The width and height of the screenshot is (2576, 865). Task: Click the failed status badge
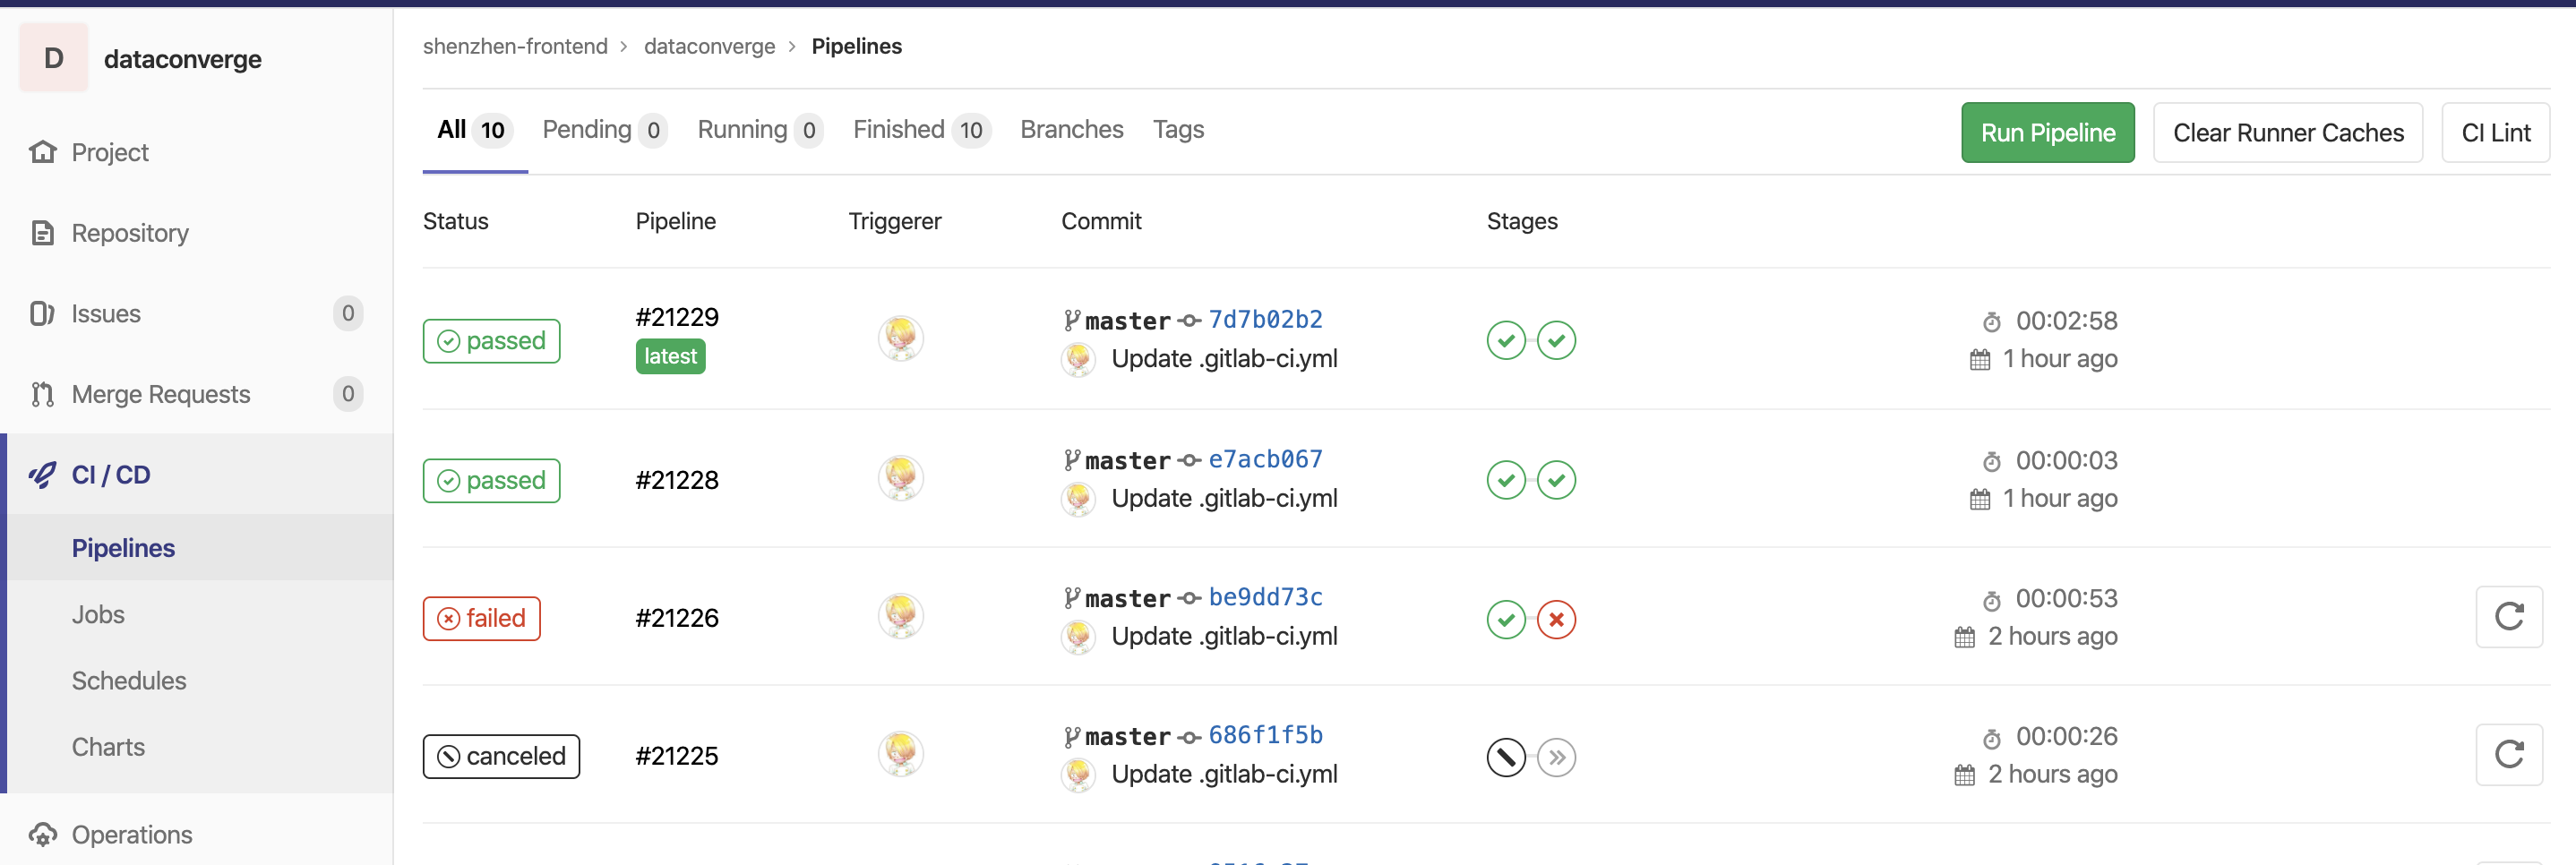pos(482,619)
